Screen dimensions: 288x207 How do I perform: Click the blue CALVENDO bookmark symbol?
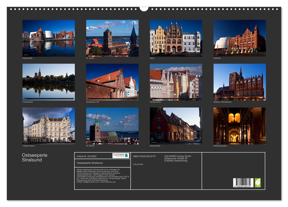click(126, 156)
